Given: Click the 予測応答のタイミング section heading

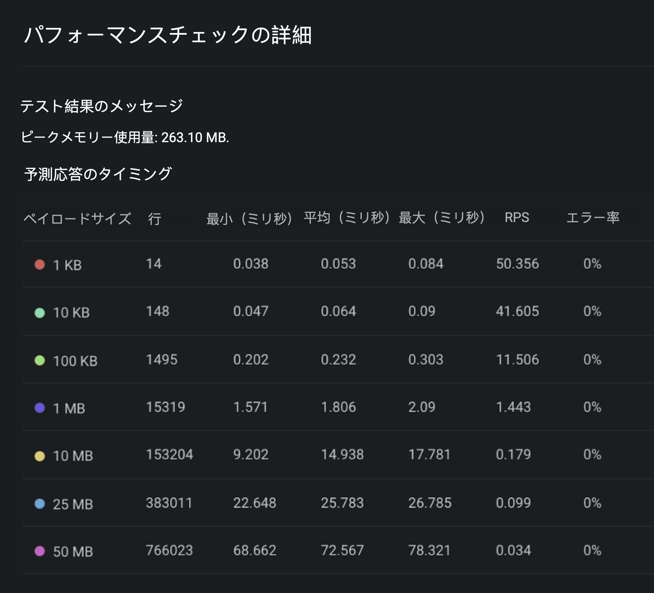Looking at the screenshot, I should [x=98, y=174].
